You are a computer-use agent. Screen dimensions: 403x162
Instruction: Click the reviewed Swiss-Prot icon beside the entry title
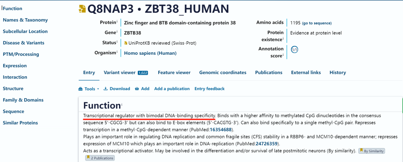pos(82,9)
